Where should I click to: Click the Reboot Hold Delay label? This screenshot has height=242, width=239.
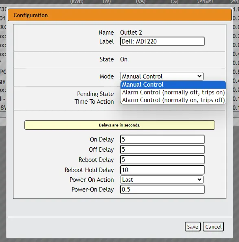[89, 170]
